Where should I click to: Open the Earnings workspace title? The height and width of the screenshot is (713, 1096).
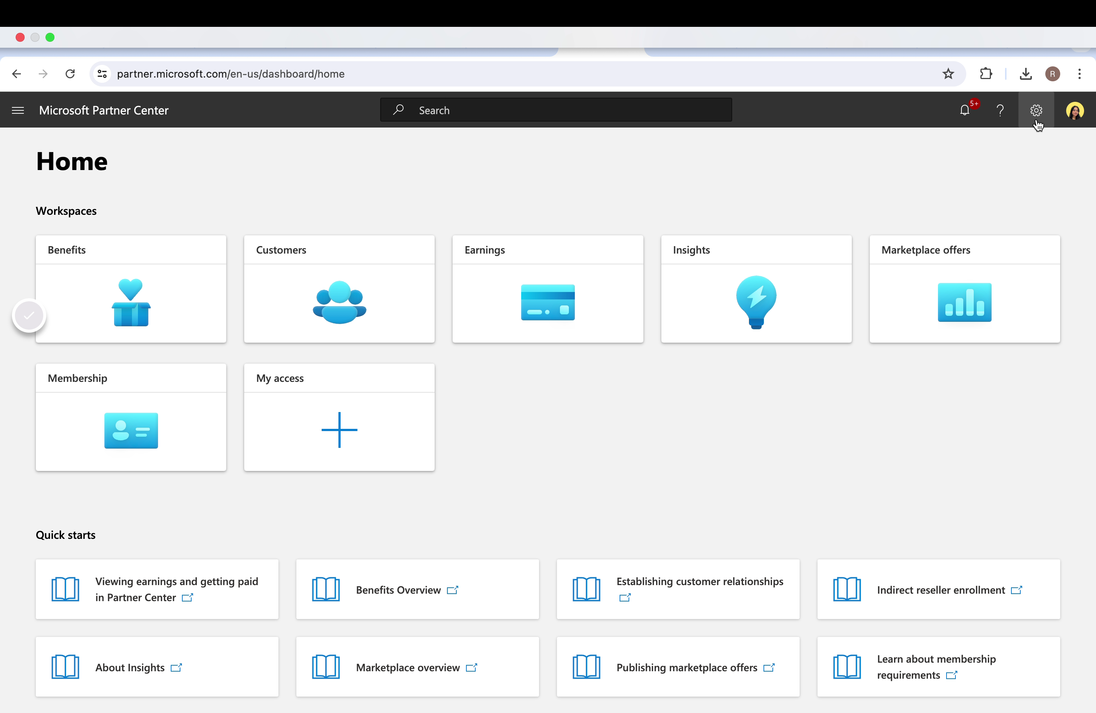coord(485,249)
